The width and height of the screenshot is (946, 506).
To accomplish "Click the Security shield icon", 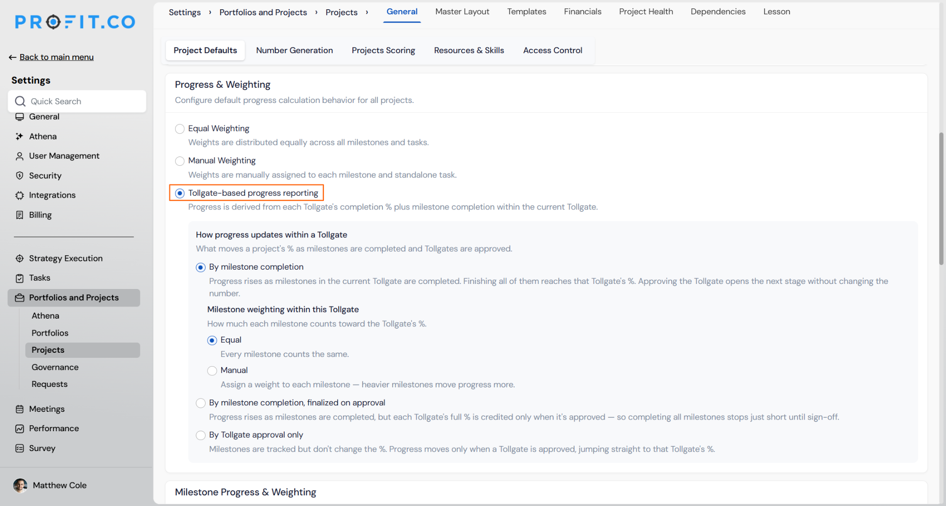I will point(19,175).
